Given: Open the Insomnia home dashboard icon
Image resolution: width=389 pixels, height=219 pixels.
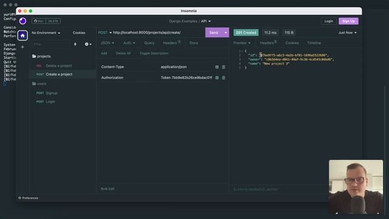Looking at the screenshot, I should pyautogui.click(x=22, y=35).
